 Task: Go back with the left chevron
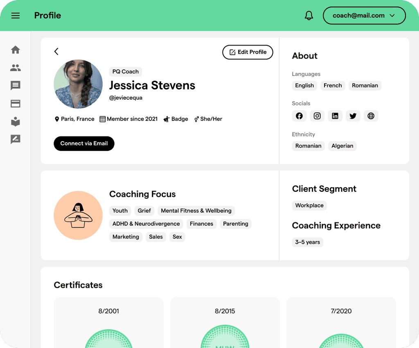[x=56, y=51]
